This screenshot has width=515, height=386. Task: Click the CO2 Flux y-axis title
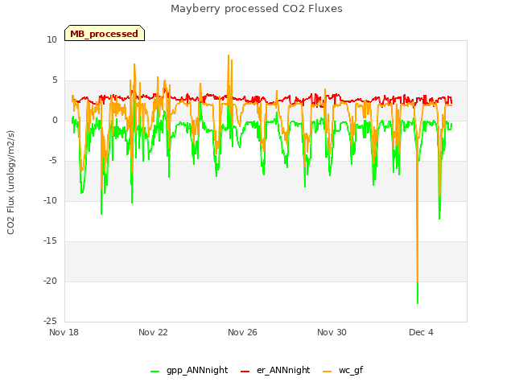coord(10,183)
